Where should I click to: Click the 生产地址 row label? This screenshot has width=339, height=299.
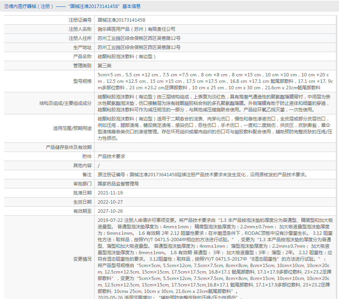click(82, 47)
